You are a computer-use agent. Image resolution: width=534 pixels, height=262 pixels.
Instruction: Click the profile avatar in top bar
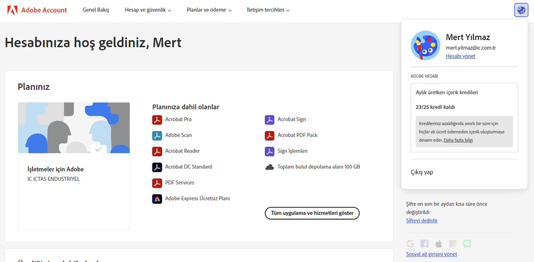[521, 10]
